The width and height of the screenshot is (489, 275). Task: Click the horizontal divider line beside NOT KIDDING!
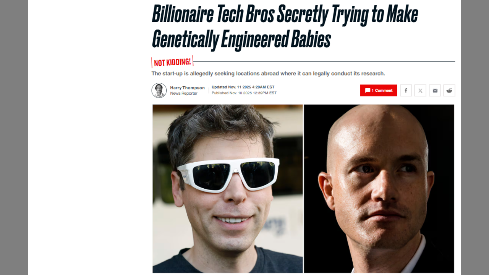pos(324,61)
